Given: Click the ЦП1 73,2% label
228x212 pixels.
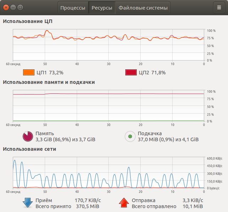Looking at the screenshot, I should [x=50, y=73].
